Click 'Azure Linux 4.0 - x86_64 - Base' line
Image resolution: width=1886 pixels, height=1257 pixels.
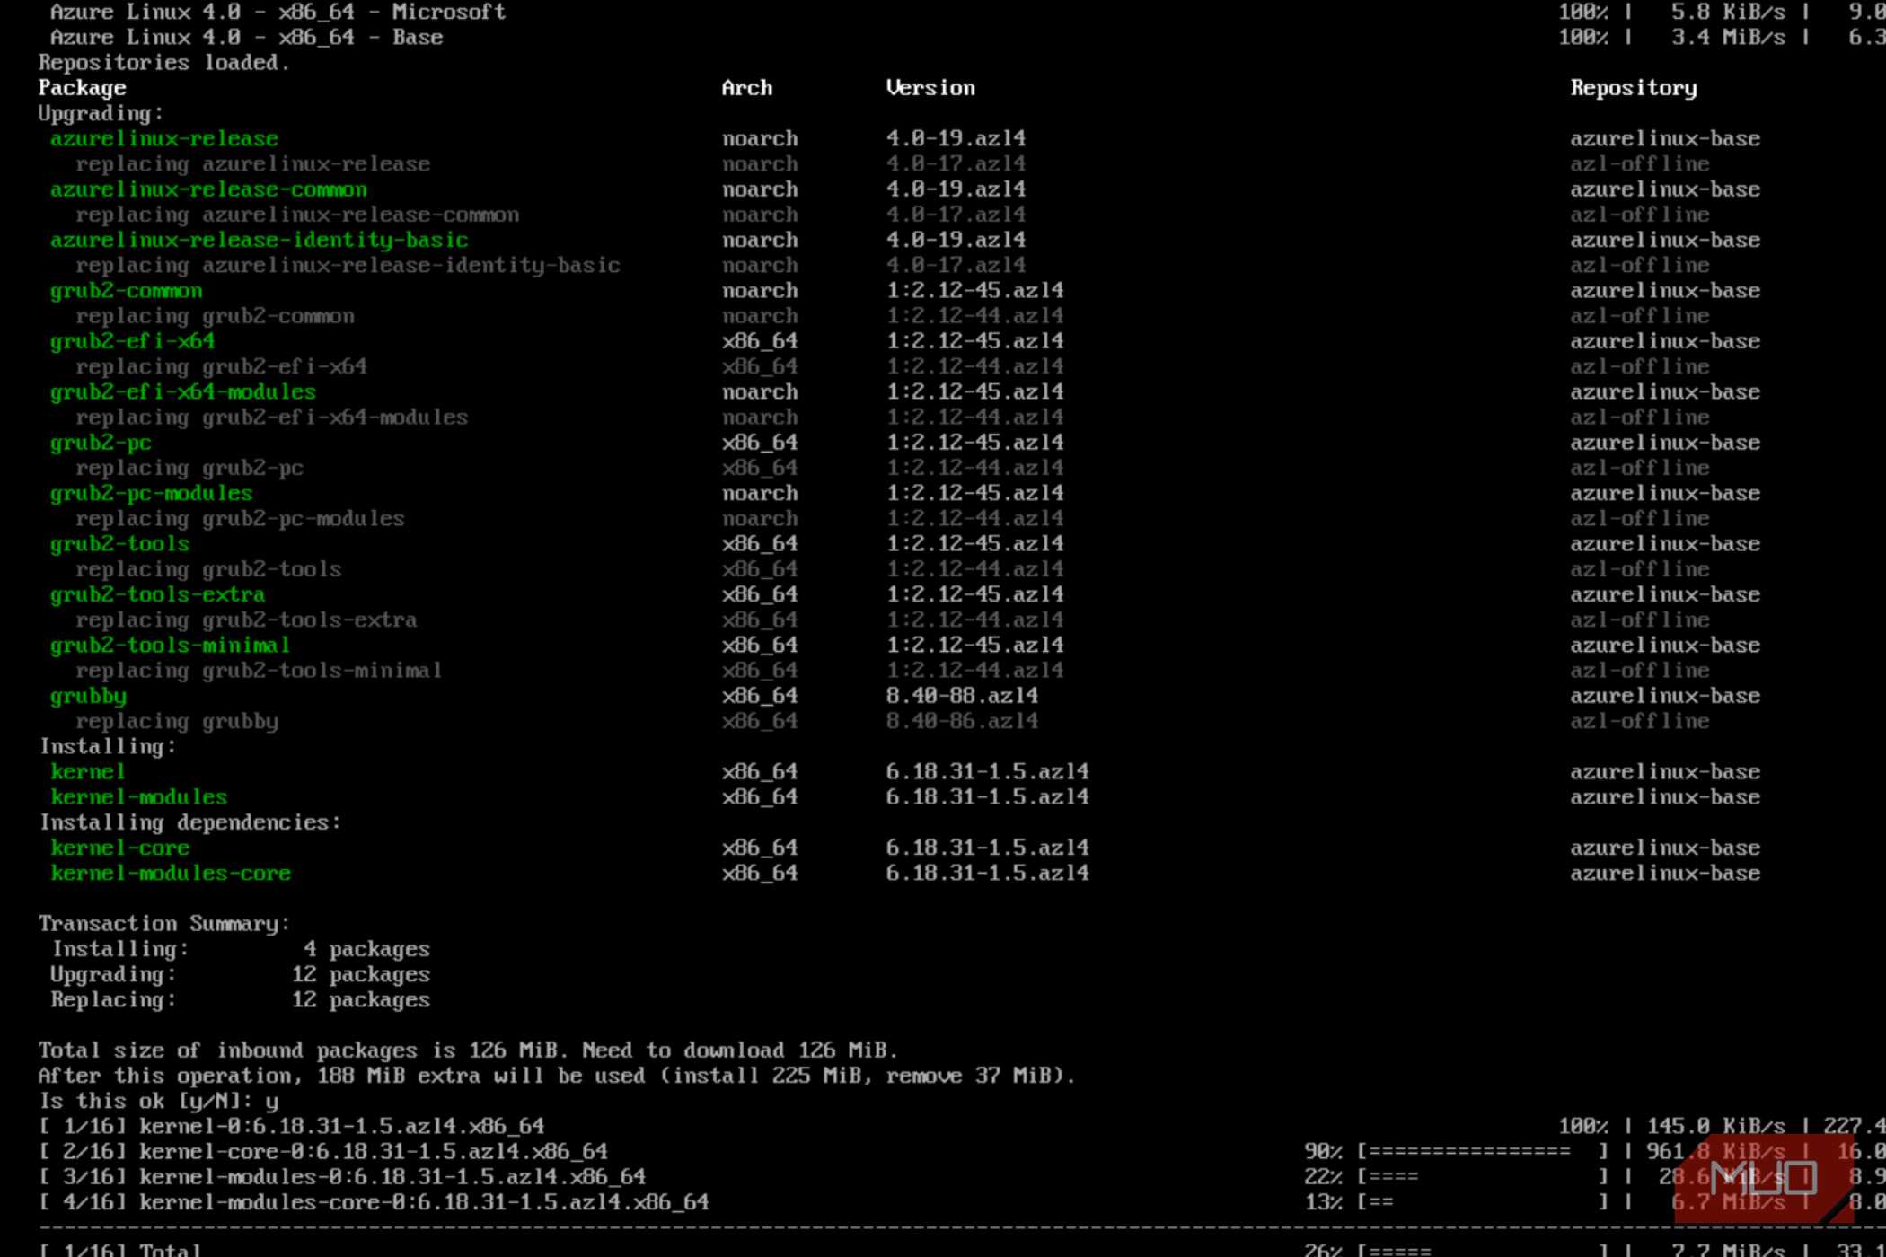pyautogui.click(x=246, y=38)
